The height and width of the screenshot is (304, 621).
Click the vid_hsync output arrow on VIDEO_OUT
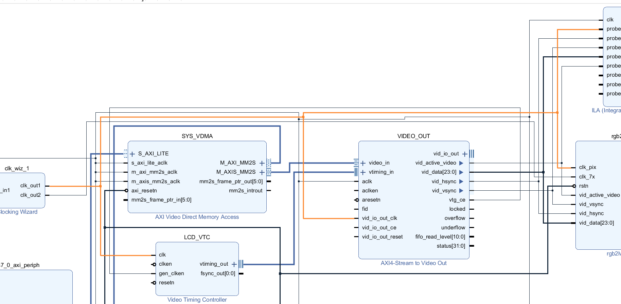coord(461,182)
